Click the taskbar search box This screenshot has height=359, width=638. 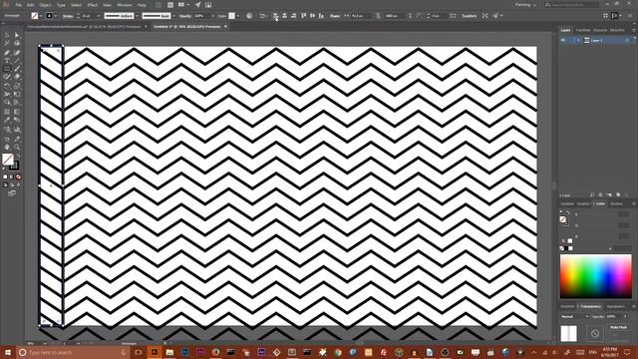point(73,352)
